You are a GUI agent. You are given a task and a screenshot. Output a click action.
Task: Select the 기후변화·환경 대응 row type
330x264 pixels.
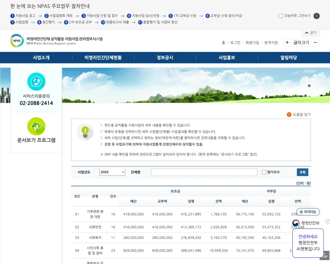click(95, 214)
